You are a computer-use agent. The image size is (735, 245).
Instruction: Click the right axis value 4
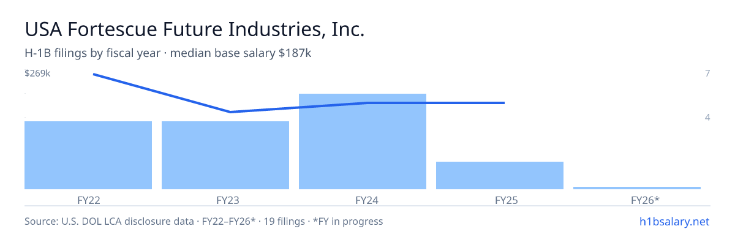pyautogui.click(x=707, y=117)
